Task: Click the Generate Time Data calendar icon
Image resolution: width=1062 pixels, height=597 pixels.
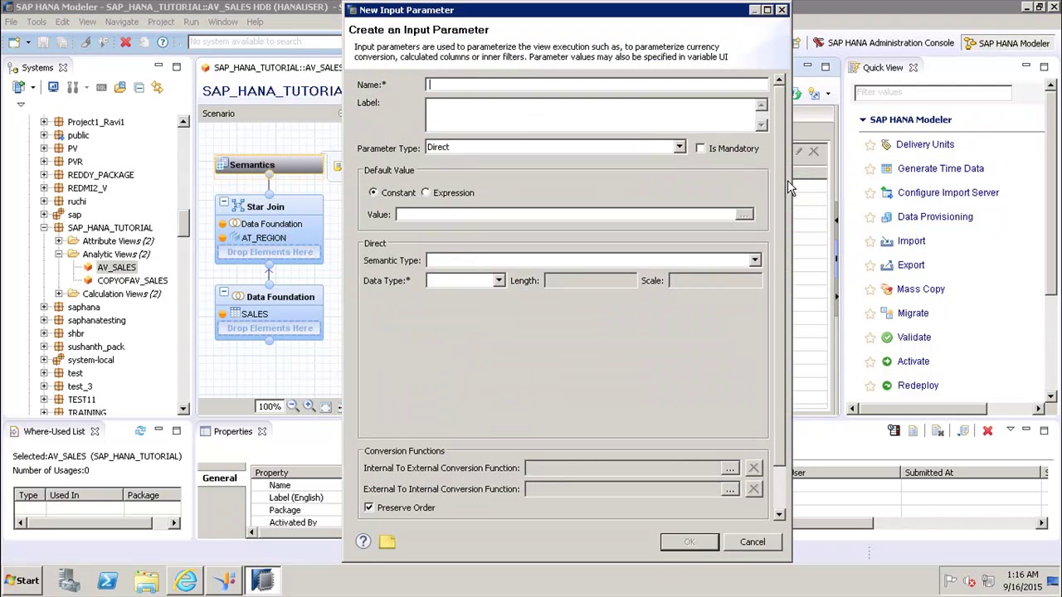Action: (x=886, y=168)
